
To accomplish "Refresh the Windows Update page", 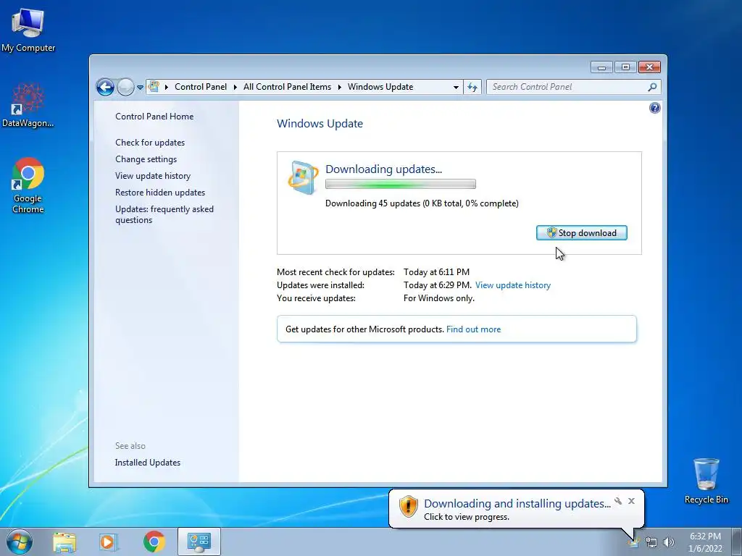I will pyautogui.click(x=472, y=87).
